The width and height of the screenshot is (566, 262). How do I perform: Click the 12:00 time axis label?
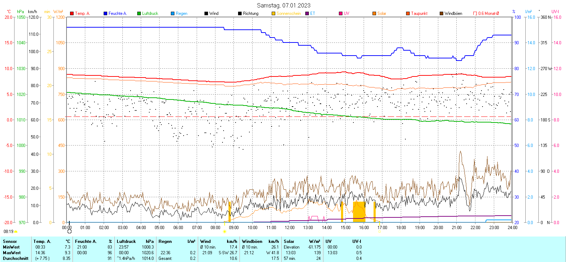point(290,228)
